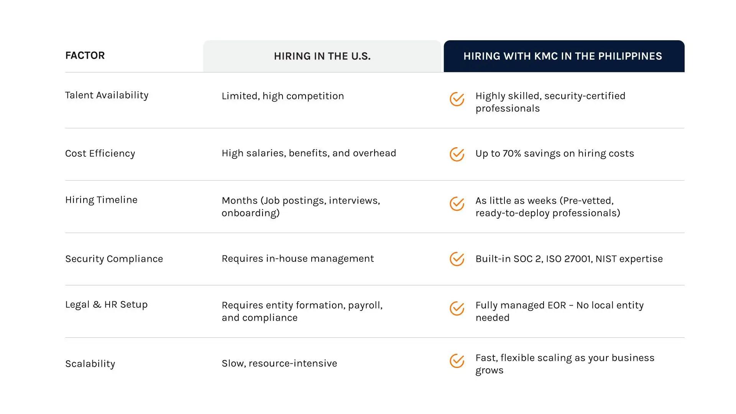Click the Limited, high competition text

pyautogui.click(x=283, y=96)
